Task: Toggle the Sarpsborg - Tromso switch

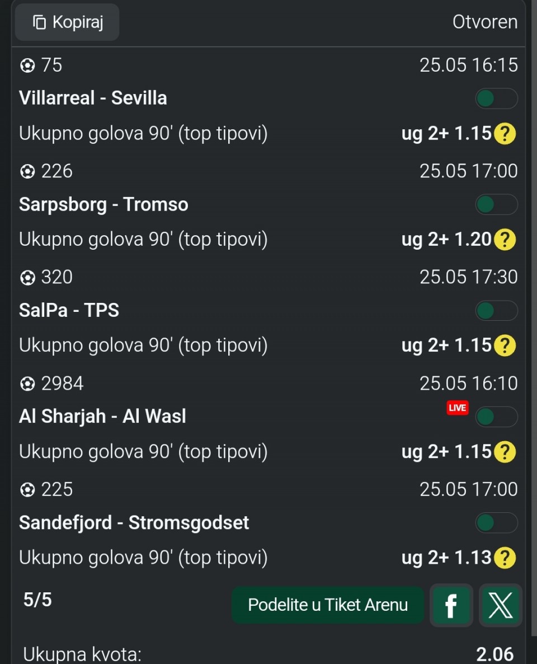Action: pyautogui.click(x=496, y=204)
